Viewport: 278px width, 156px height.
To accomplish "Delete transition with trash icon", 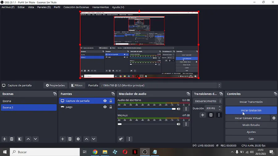I will coord(211,115).
